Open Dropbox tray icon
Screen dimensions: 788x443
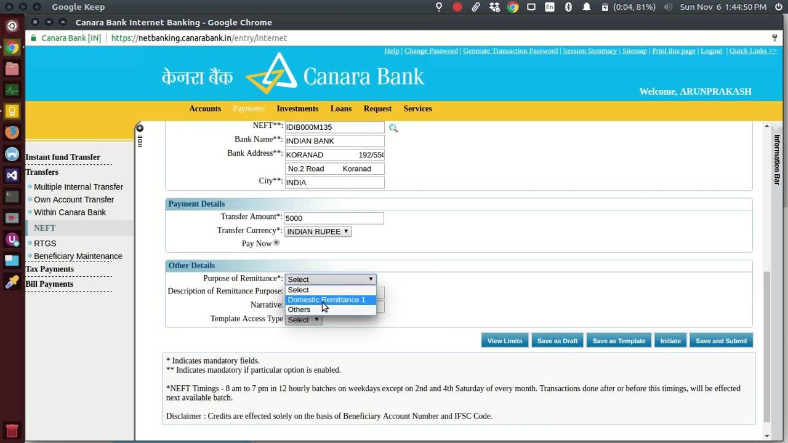coord(494,7)
